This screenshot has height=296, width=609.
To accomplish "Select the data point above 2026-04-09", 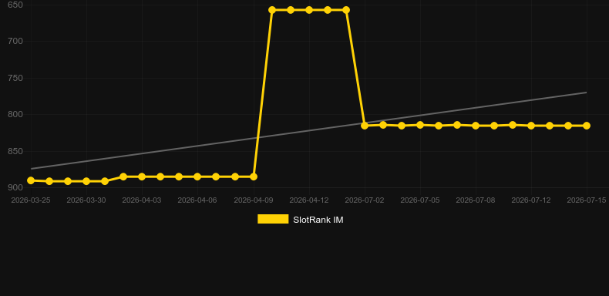I will (254, 177).
